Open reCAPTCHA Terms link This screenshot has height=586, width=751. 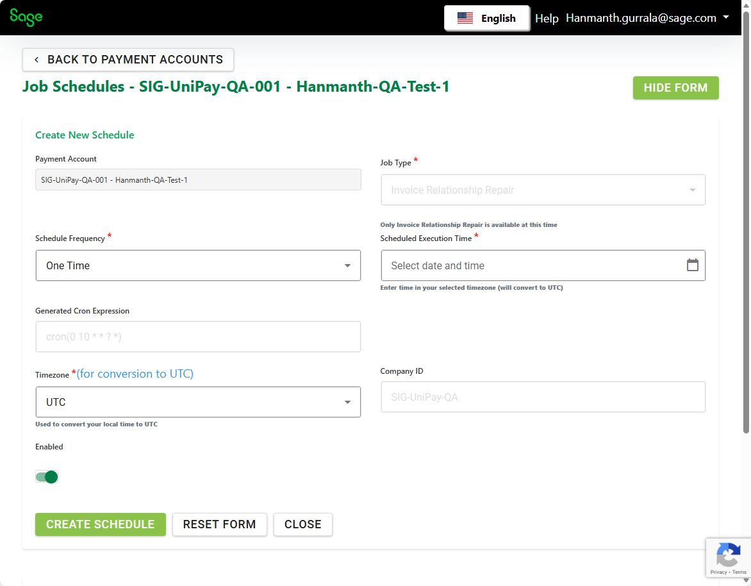pyautogui.click(x=739, y=572)
